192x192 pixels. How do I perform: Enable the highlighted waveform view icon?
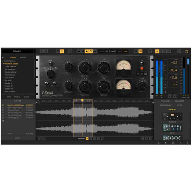62,51
